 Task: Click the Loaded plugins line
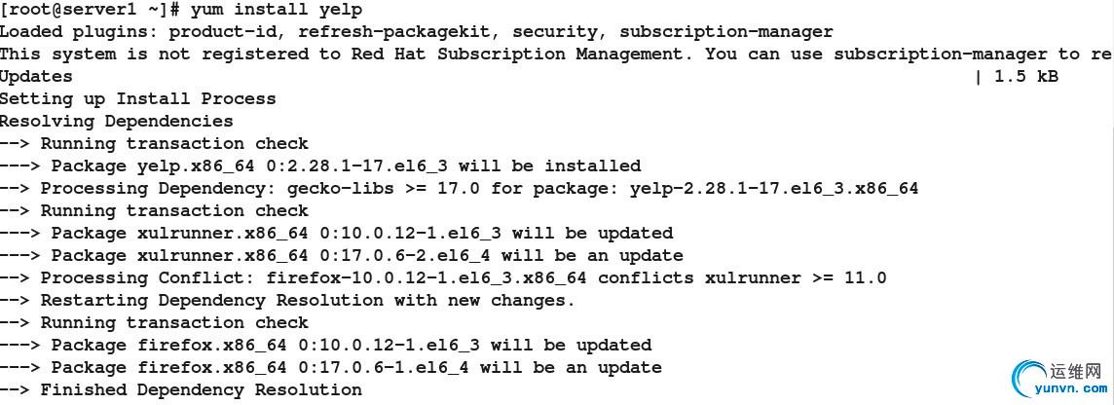pyautogui.click(x=417, y=32)
